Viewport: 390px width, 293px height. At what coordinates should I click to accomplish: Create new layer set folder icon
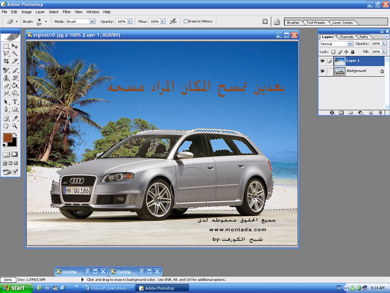click(x=351, y=113)
